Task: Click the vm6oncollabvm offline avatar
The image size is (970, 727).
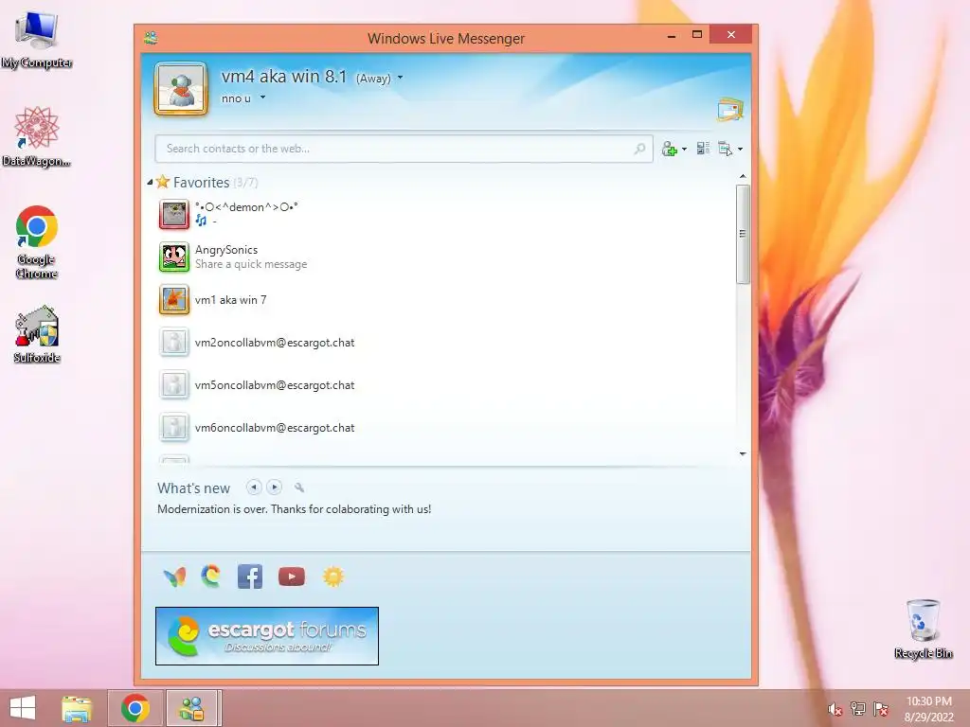Action: pos(174,428)
